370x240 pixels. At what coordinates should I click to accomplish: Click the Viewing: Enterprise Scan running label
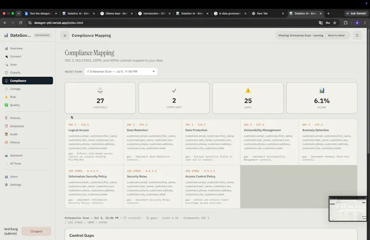click(301, 36)
